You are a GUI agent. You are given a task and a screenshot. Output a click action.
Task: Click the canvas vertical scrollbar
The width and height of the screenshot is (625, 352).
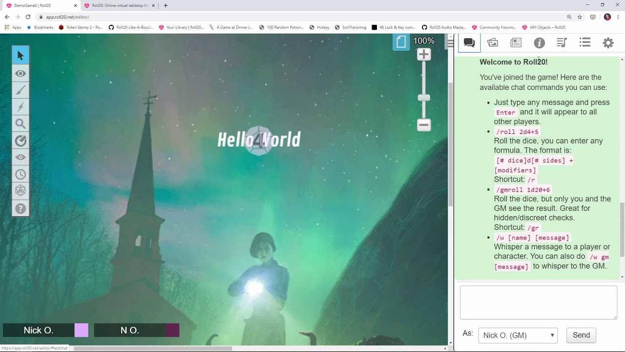[450, 144]
